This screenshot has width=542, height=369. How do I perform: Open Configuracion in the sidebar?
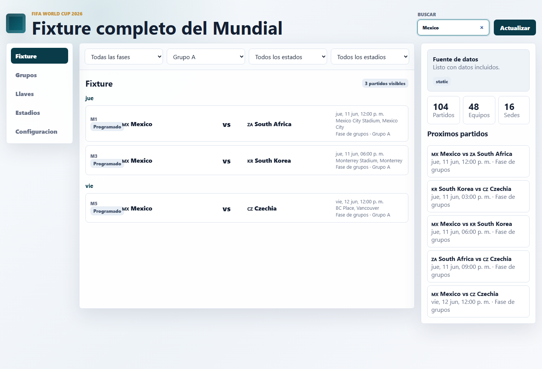40,131
